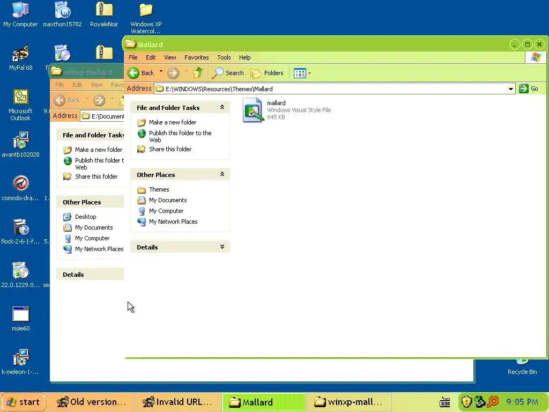Click the Forward arrow in the winxp-mallard window
The image size is (549, 412).
[x=99, y=100]
